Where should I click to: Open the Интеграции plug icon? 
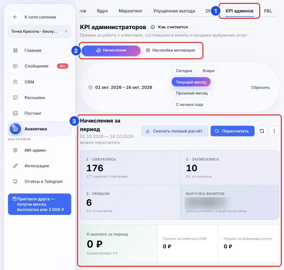(x=15, y=166)
